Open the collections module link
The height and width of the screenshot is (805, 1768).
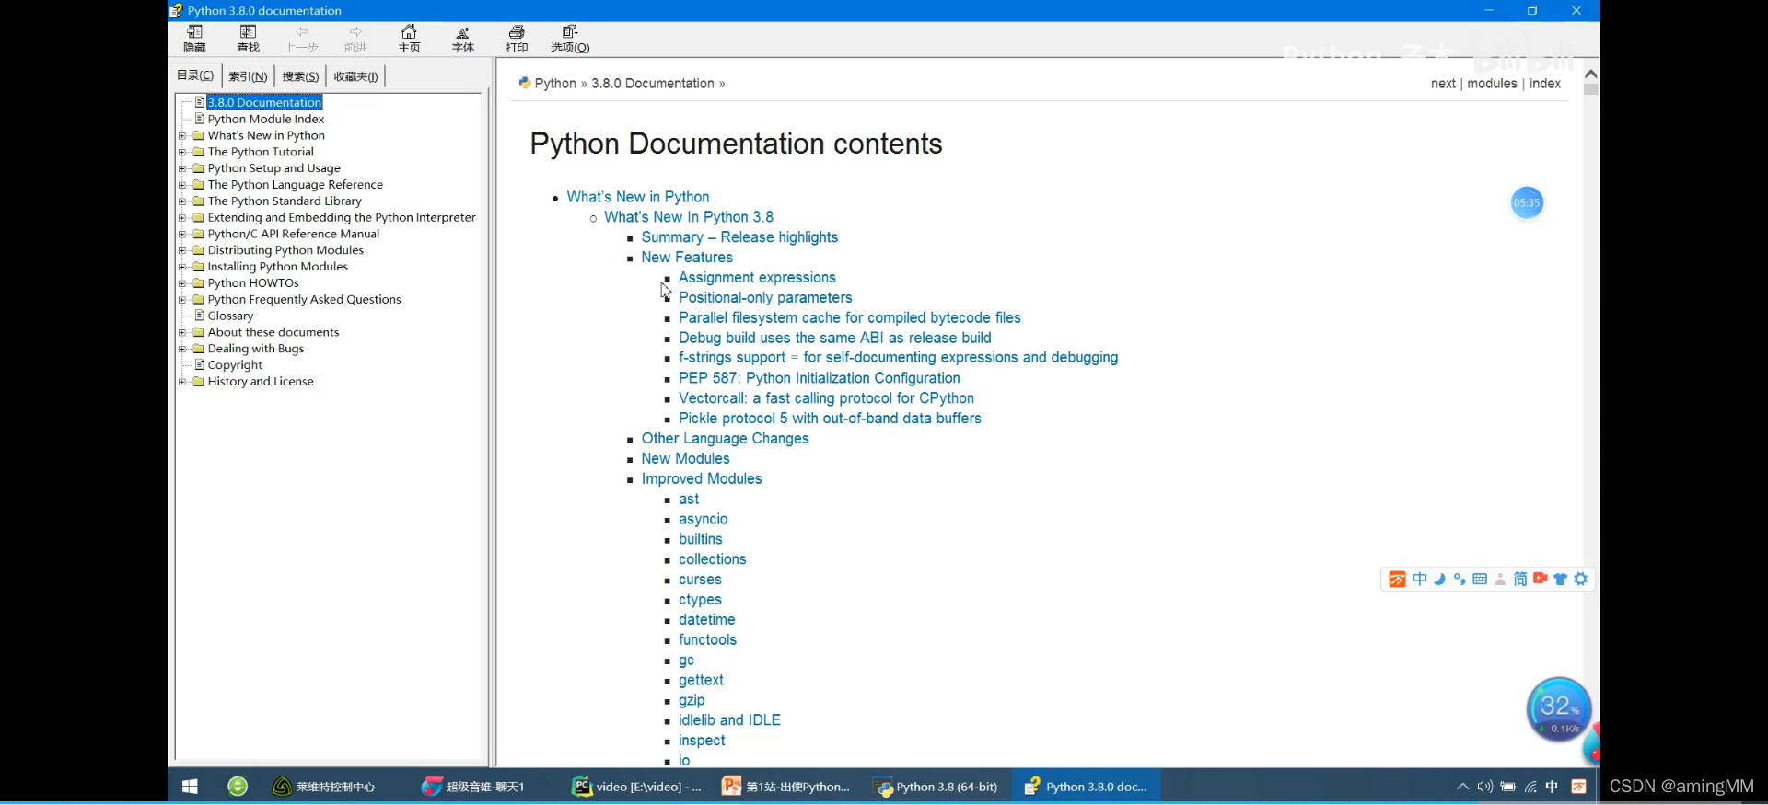coord(713,559)
